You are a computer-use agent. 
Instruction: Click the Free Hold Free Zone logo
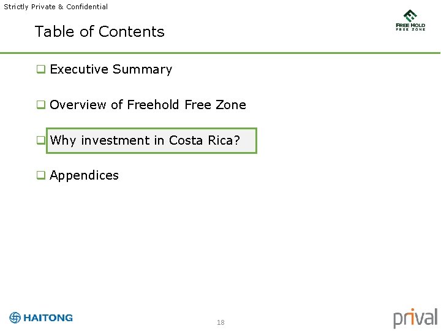point(410,20)
